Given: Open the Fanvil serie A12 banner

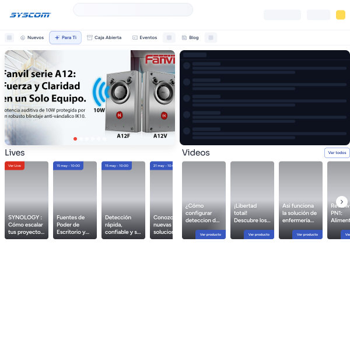Looking at the screenshot, I should tap(90, 97).
